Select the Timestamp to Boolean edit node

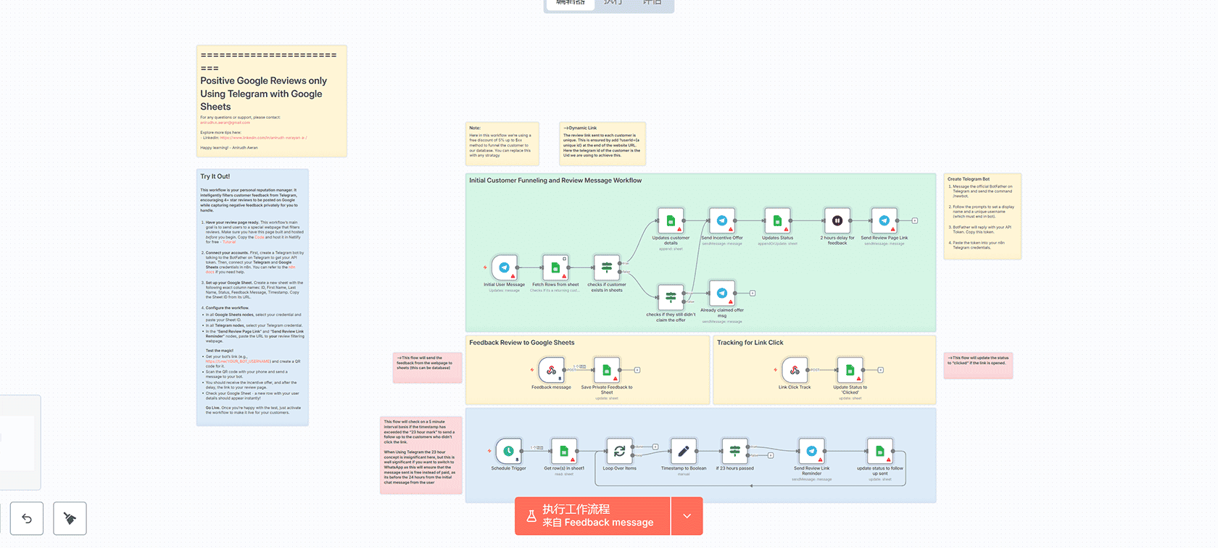point(683,451)
